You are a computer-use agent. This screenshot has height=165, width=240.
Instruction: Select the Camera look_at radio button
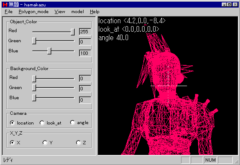pos(42,123)
